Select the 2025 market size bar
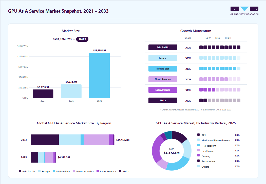 tap(71, 91)
